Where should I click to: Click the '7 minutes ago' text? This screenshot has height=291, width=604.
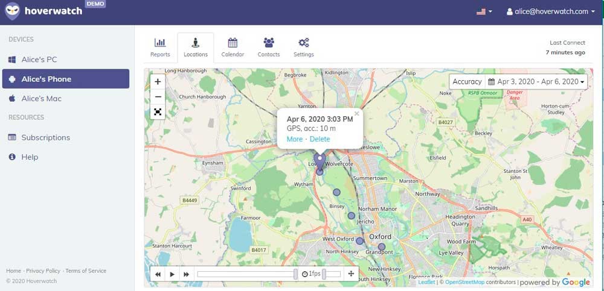[x=565, y=52]
